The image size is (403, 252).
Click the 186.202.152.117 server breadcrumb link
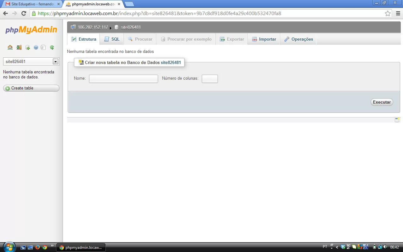coord(93,27)
